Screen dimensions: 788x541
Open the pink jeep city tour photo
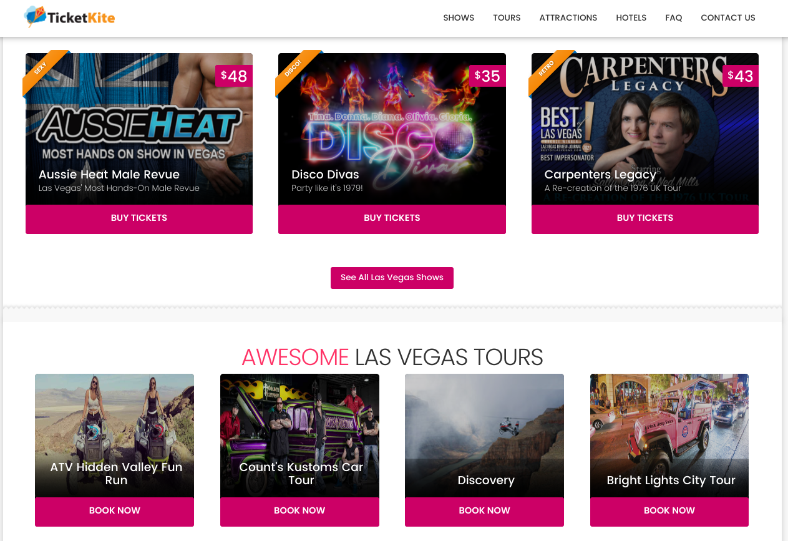669,436
